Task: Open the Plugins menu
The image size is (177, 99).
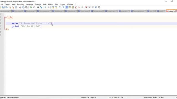Action: (62, 4)
